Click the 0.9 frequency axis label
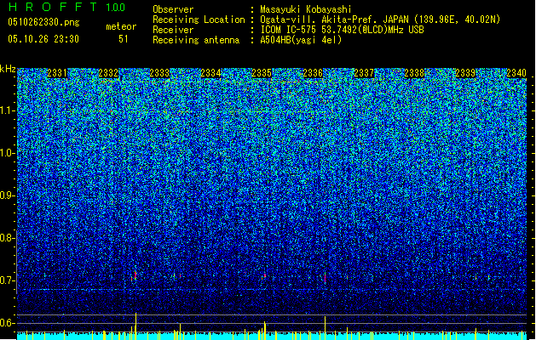 click(7, 195)
